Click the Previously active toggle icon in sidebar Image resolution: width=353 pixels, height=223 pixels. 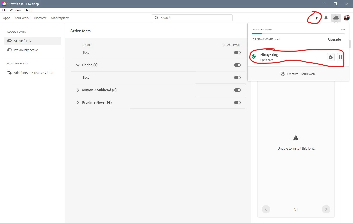9,50
